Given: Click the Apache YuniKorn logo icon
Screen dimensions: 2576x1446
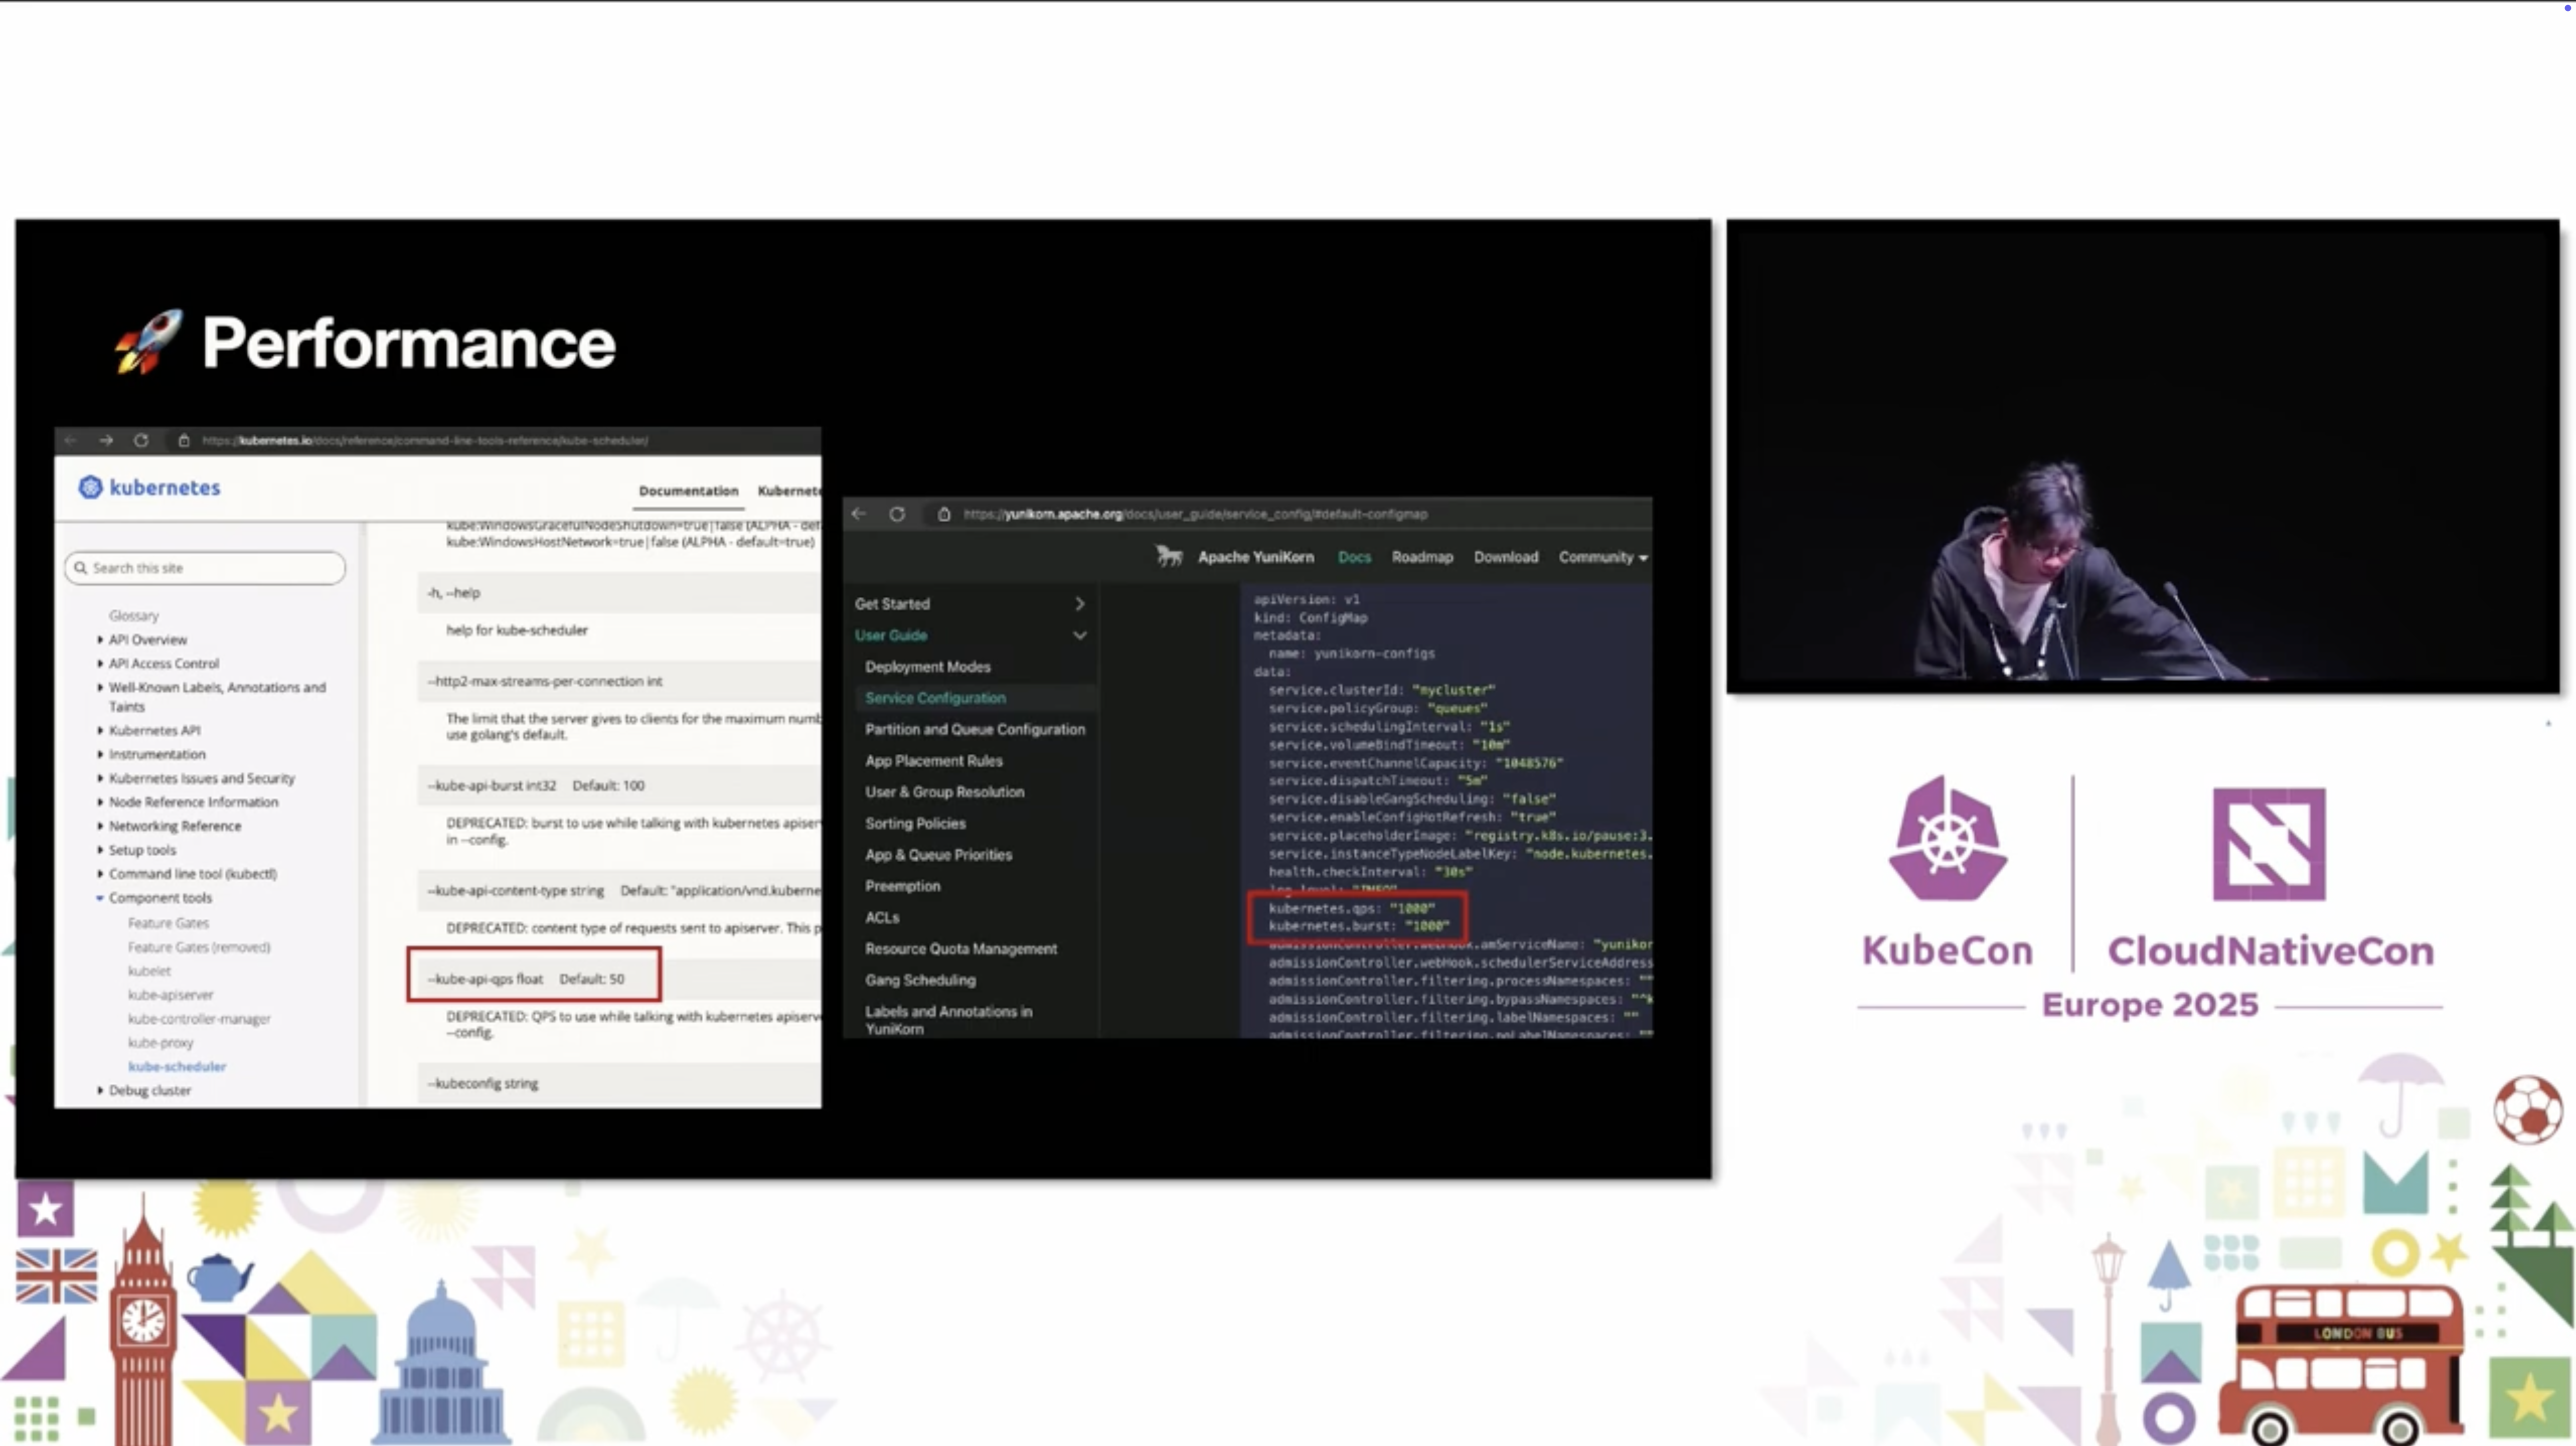Looking at the screenshot, I should coord(1168,556).
